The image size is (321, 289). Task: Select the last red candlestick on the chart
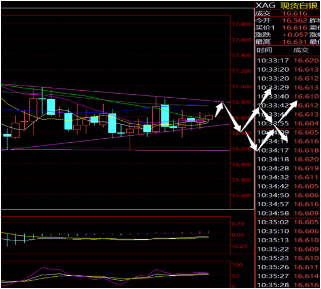point(209,117)
